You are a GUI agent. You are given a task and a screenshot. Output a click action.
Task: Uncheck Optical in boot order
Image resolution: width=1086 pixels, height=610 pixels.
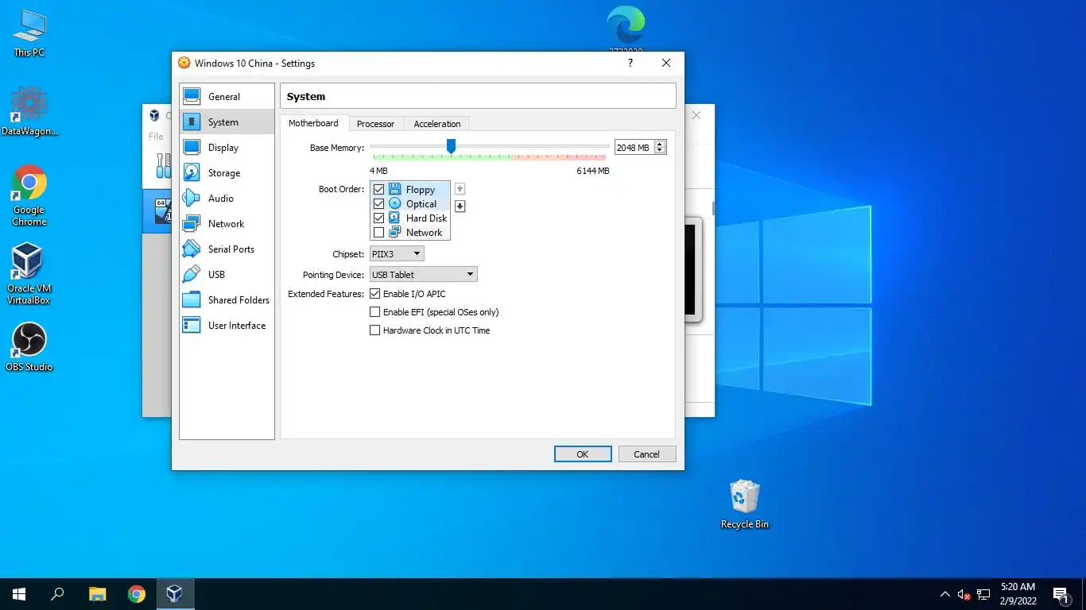[378, 204]
